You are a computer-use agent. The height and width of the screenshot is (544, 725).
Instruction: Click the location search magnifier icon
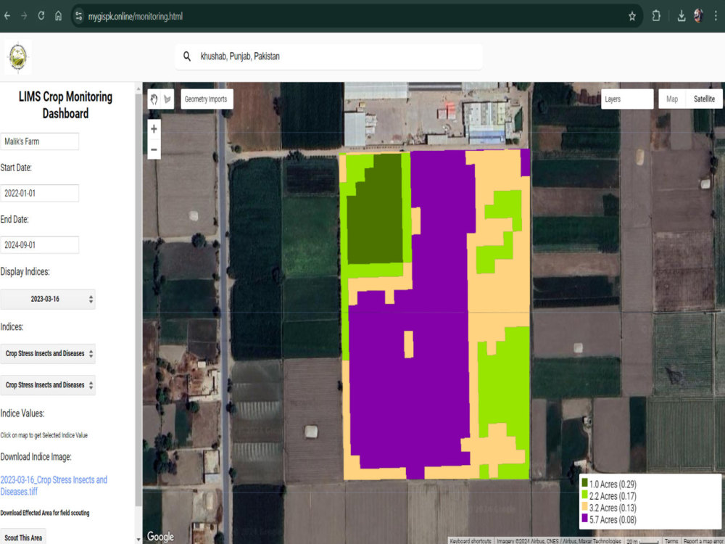187,57
